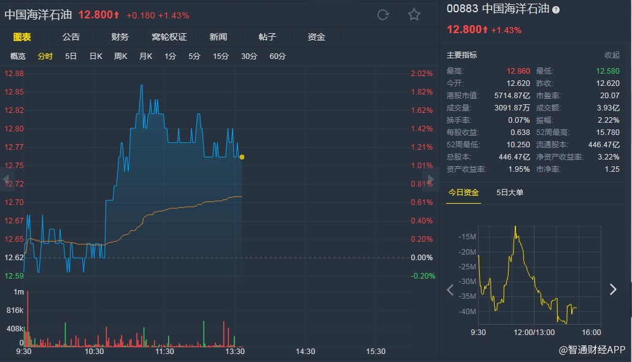Switch to the 财务 tab
This screenshot has height=362, width=632.
[x=120, y=37]
